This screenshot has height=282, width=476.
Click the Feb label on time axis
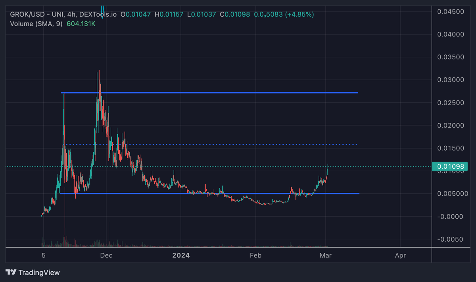(256, 256)
